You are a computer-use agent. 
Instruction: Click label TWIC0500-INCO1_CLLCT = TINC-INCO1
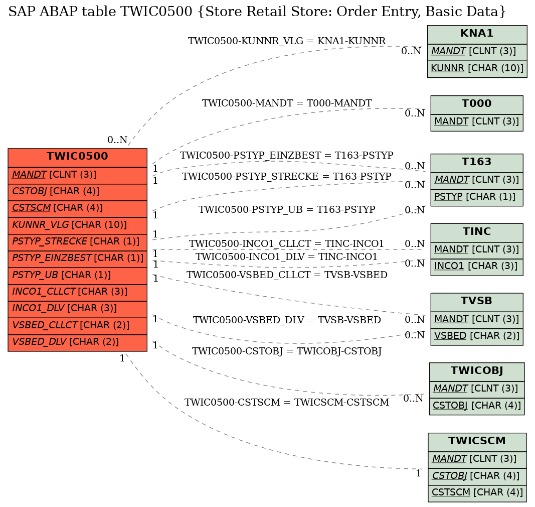(287, 244)
